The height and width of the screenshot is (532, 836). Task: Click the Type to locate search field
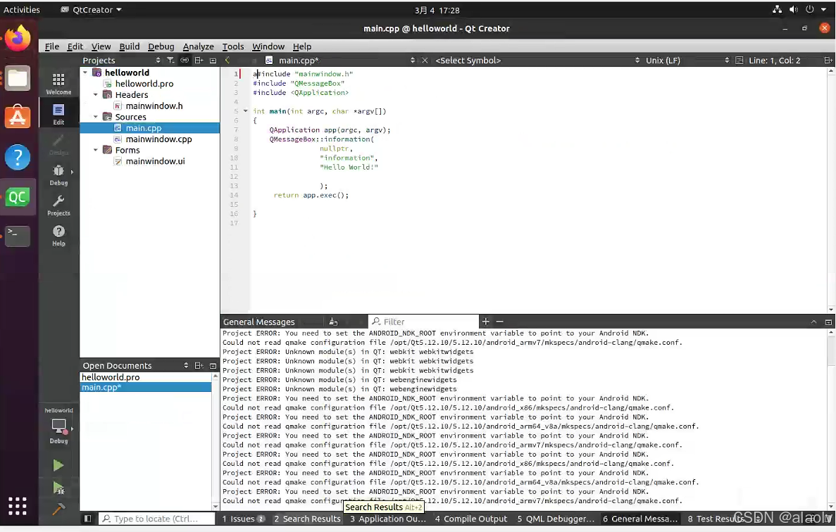coord(156,518)
